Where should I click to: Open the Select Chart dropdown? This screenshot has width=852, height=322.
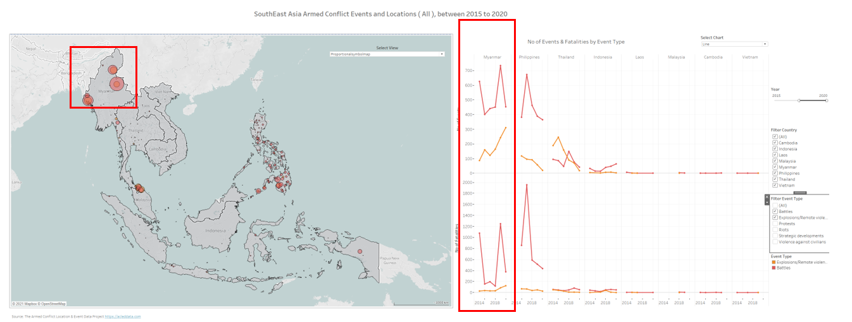click(734, 44)
